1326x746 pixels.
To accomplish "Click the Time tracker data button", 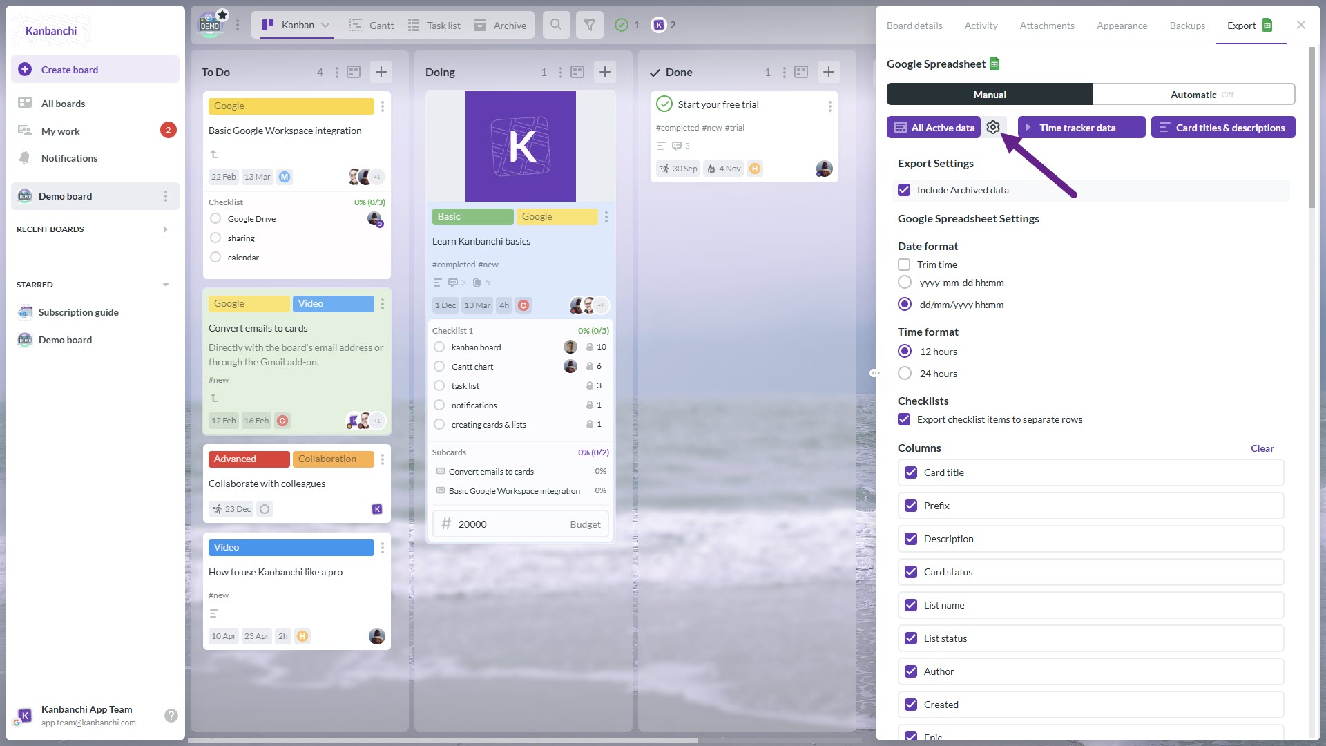I will (1081, 127).
